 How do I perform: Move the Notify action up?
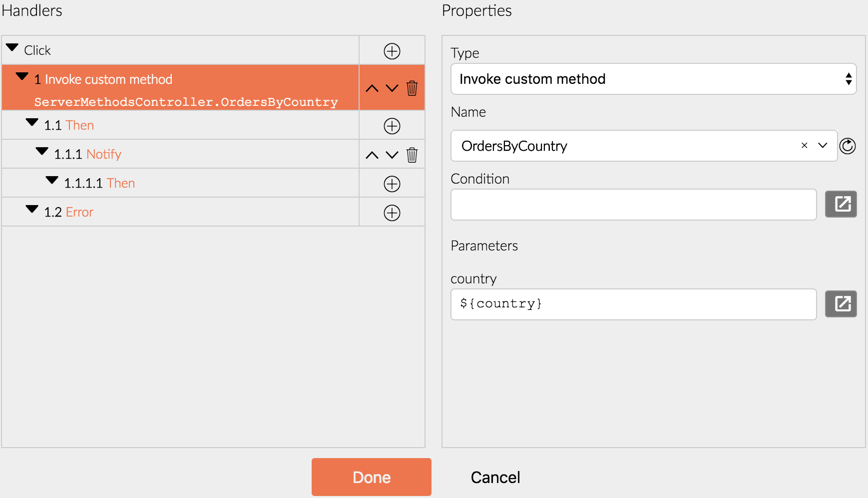(372, 155)
